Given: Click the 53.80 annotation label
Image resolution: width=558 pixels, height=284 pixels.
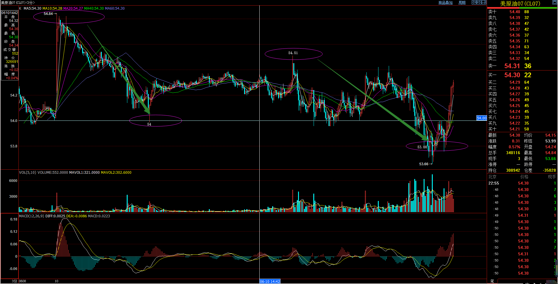Looking at the screenshot, I should (422, 147).
